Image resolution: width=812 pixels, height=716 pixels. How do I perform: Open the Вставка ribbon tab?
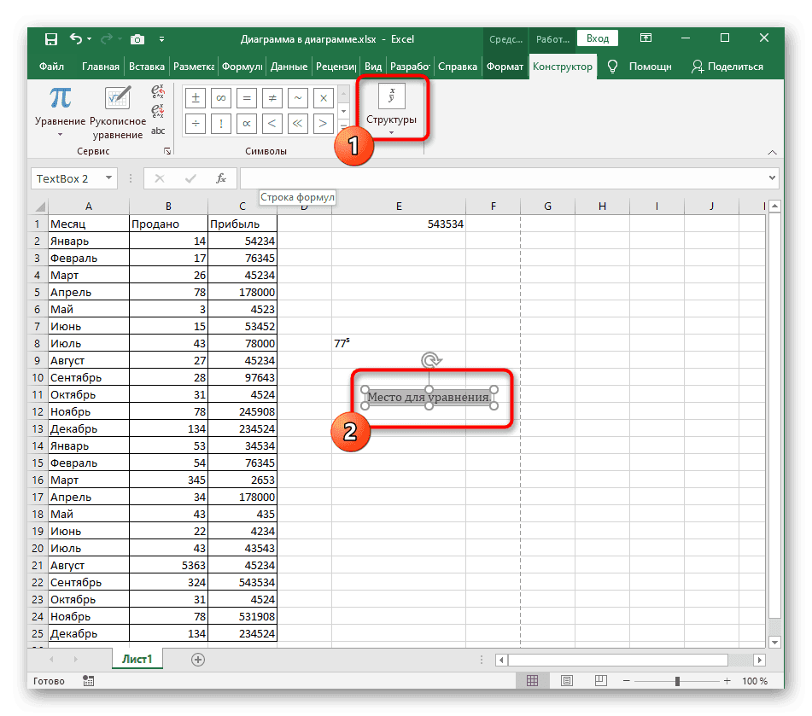[147, 67]
